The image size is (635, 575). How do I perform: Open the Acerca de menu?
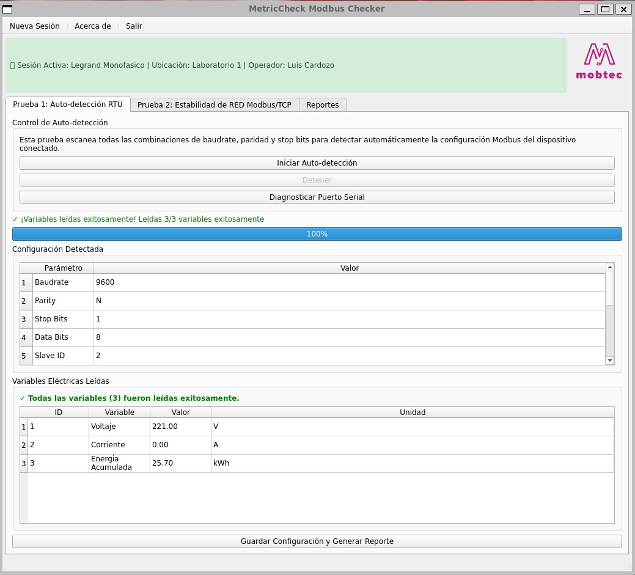[93, 26]
